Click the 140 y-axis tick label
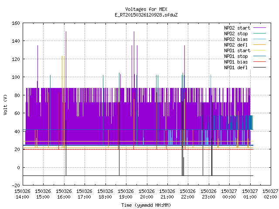 pyautogui.click(x=16, y=41)
